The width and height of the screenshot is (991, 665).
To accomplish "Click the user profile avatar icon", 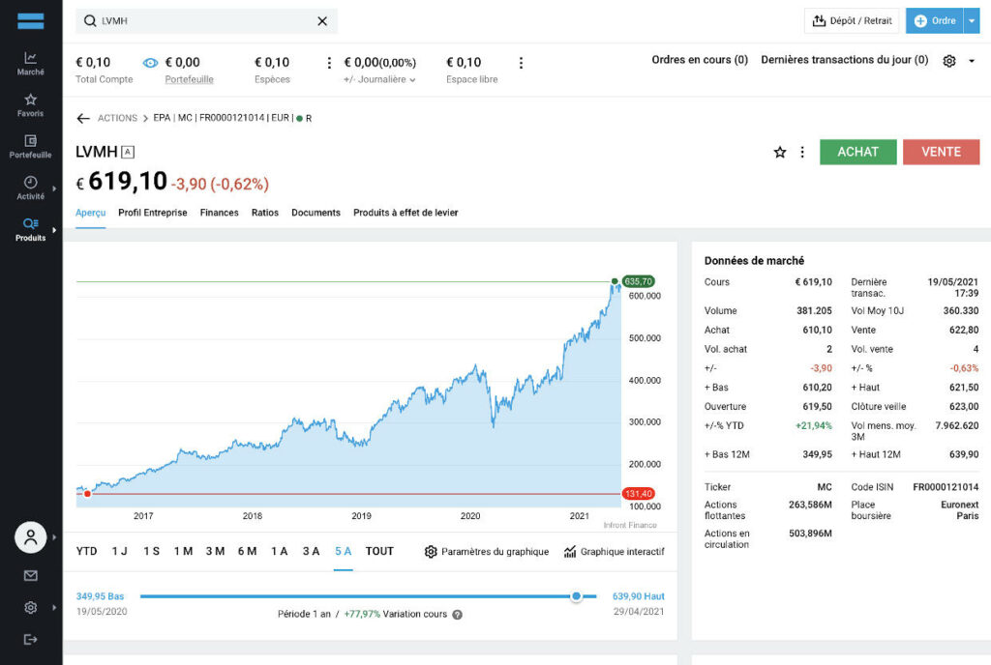I will (x=31, y=536).
